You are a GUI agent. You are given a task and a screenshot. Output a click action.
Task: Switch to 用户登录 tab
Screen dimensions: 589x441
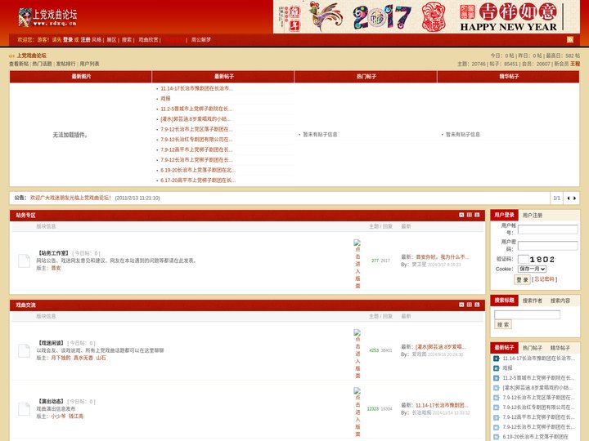504,215
